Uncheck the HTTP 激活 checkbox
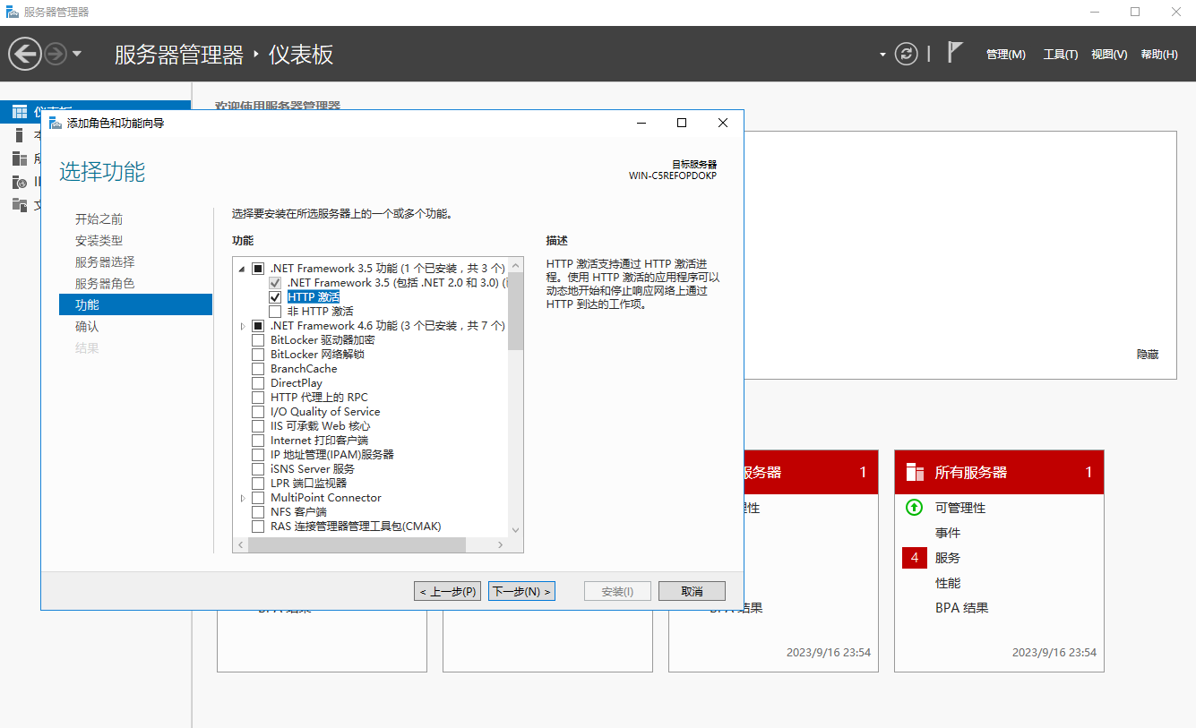This screenshot has width=1196, height=728. pyautogui.click(x=276, y=297)
